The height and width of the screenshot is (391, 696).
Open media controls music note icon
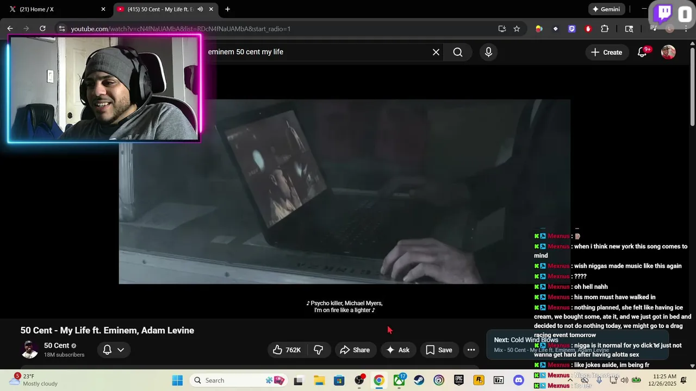[653, 29]
